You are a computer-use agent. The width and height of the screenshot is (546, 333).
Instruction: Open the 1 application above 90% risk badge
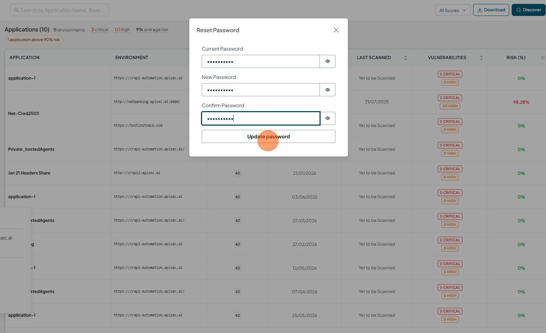(34, 40)
